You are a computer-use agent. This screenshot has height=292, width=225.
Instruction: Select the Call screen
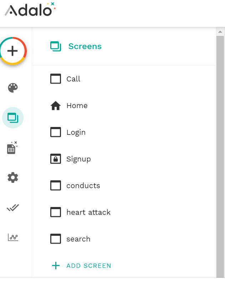click(x=124, y=79)
